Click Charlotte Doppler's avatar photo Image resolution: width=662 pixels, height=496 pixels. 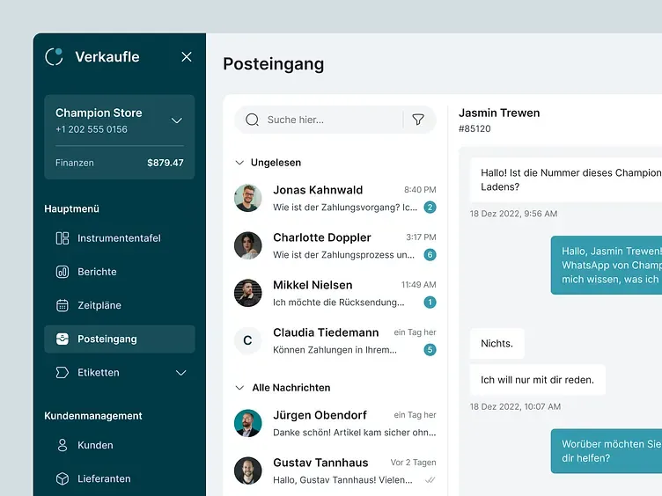pos(248,246)
